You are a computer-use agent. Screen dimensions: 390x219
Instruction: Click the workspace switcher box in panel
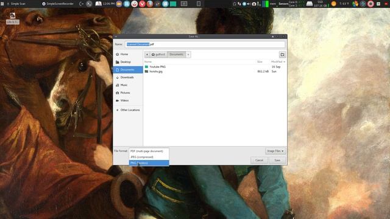coord(184,4)
